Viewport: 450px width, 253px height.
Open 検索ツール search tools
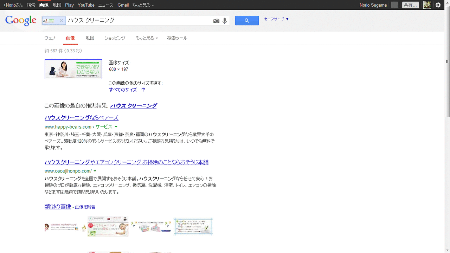[x=177, y=38]
